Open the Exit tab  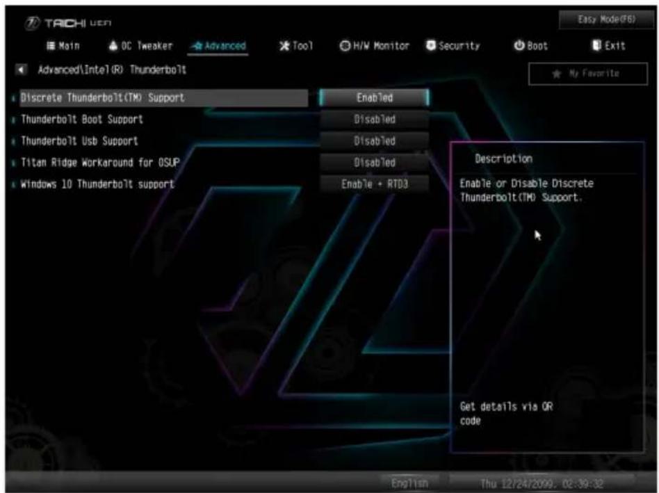pyautogui.click(x=609, y=46)
